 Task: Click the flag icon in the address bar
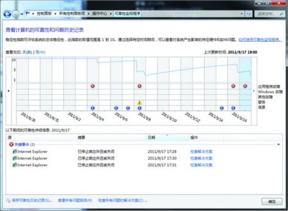coord(28,13)
